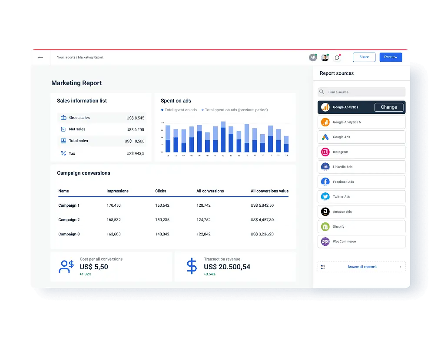Click the US$ 4,457,30 value
This screenshot has height=344, width=431.
coord(262,220)
